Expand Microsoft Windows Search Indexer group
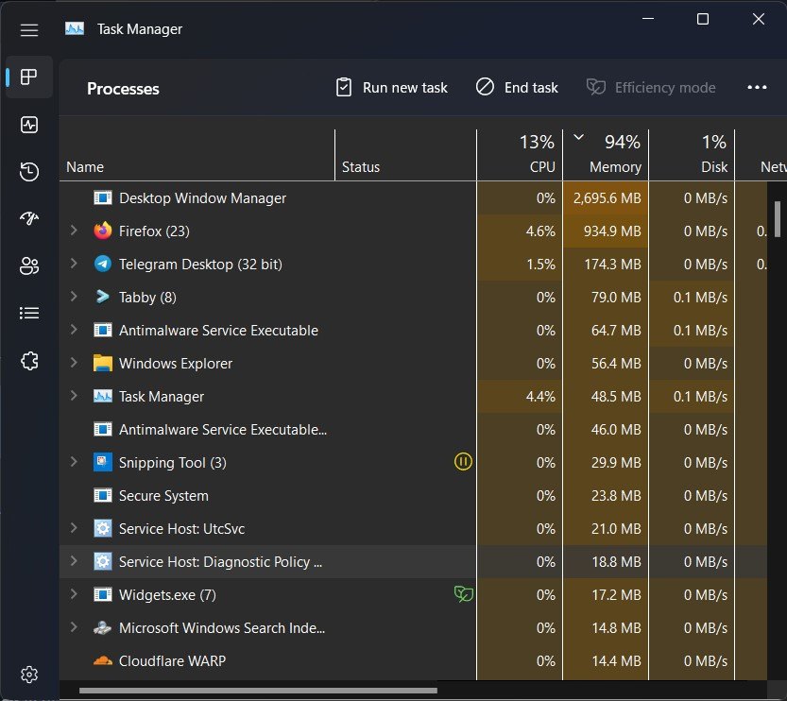Image resolution: width=787 pixels, height=701 pixels. pyautogui.click(x=74, y=627)
